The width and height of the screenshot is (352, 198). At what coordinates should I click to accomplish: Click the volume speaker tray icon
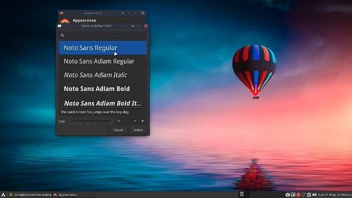click(314, 195)
